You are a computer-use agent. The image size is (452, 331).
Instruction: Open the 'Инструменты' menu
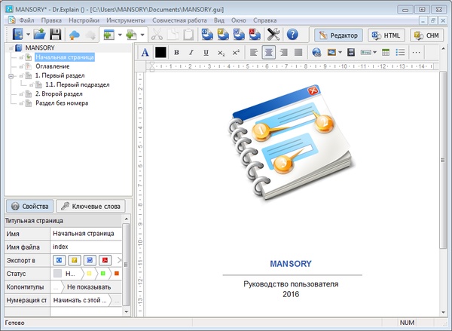(127, 20)
